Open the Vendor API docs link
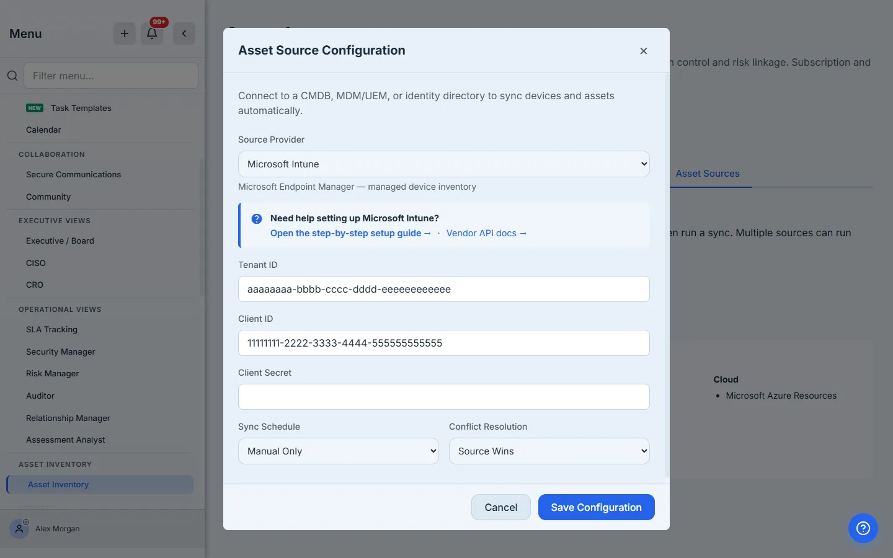 coord(487,233)
